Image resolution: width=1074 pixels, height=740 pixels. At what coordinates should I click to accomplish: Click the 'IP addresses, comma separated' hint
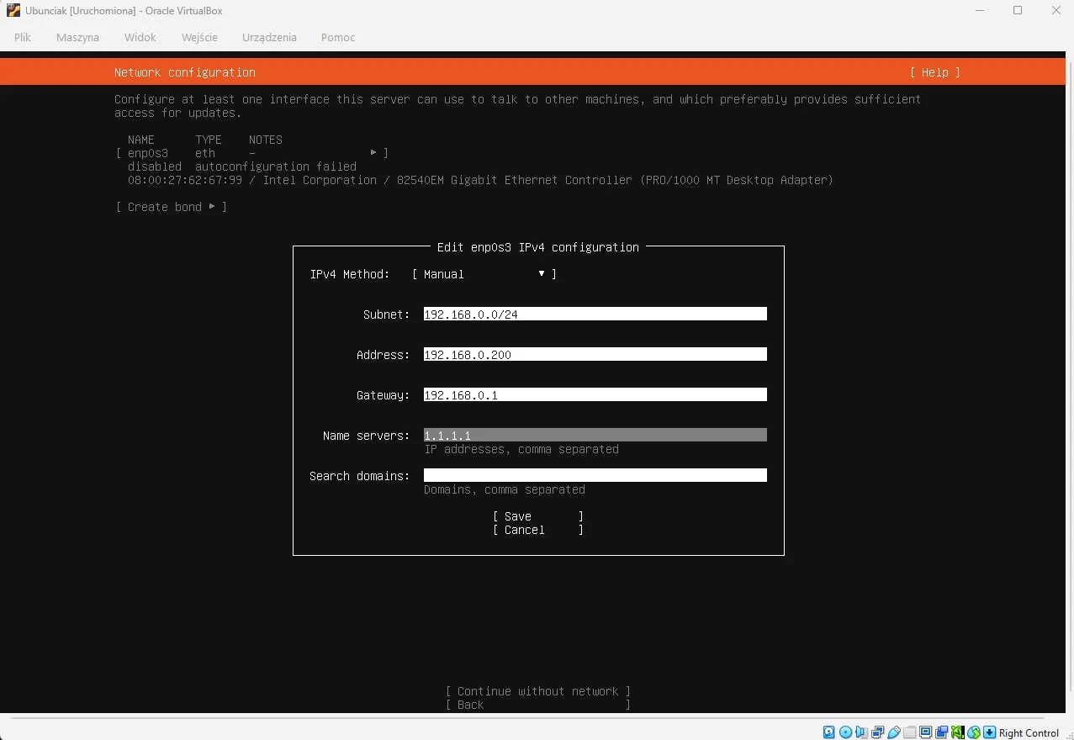click(521, 449)
